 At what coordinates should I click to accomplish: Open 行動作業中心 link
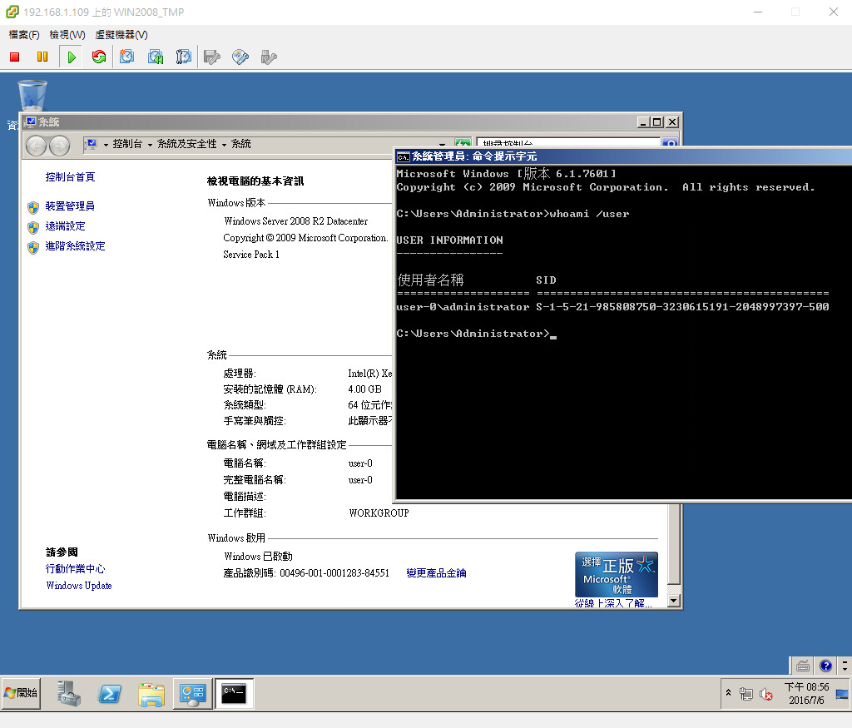pos(75,569)
